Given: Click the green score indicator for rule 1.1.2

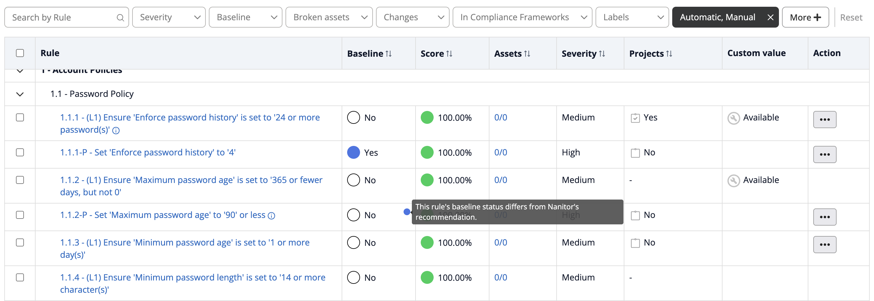Looking at the screenshot, I should pos(427,180).
